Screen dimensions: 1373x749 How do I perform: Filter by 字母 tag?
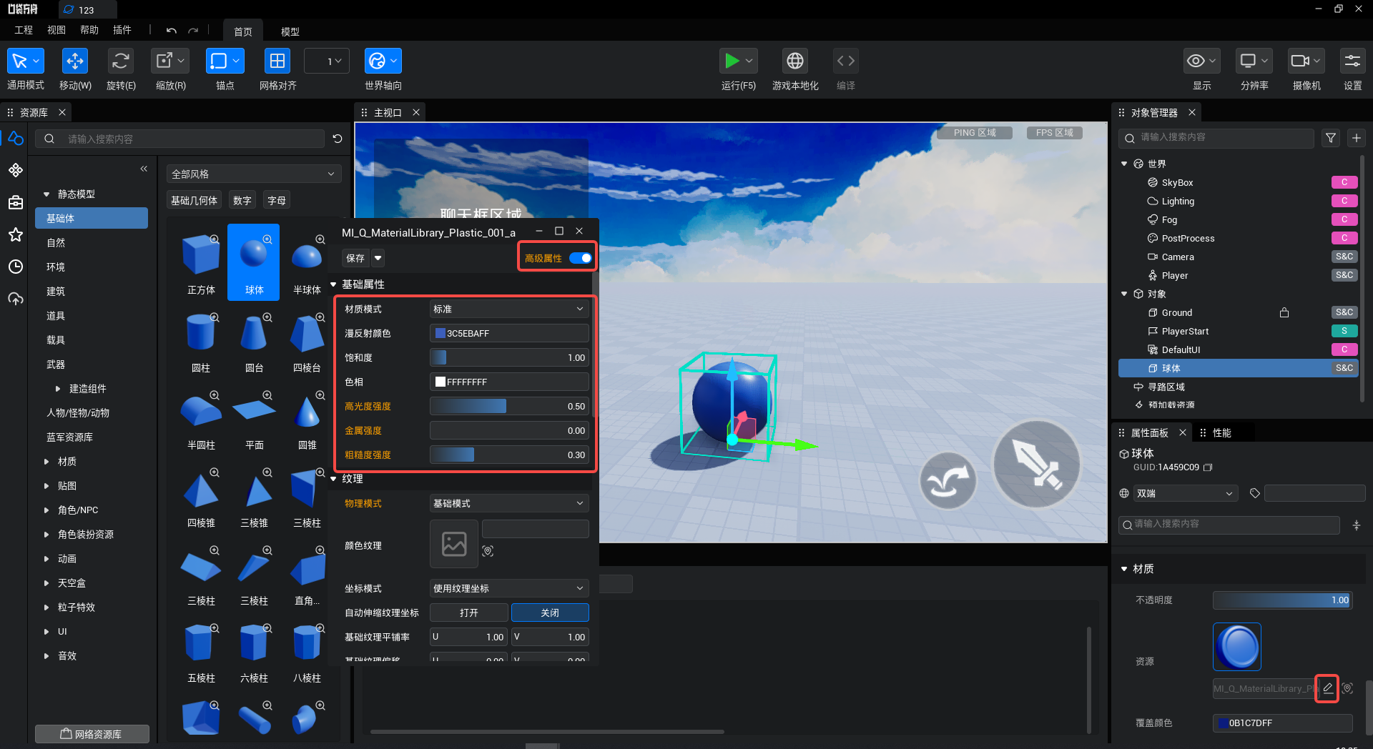277,201
